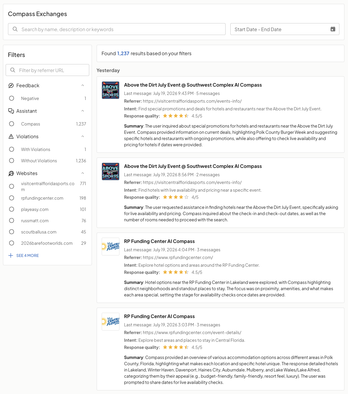Image resolution: width=348 pixels, height=394 pixels.
Task: Click referrer https://www.rpfundingcenter.com/ on 4:04 PM card
Action: click(x=178, y=258)
